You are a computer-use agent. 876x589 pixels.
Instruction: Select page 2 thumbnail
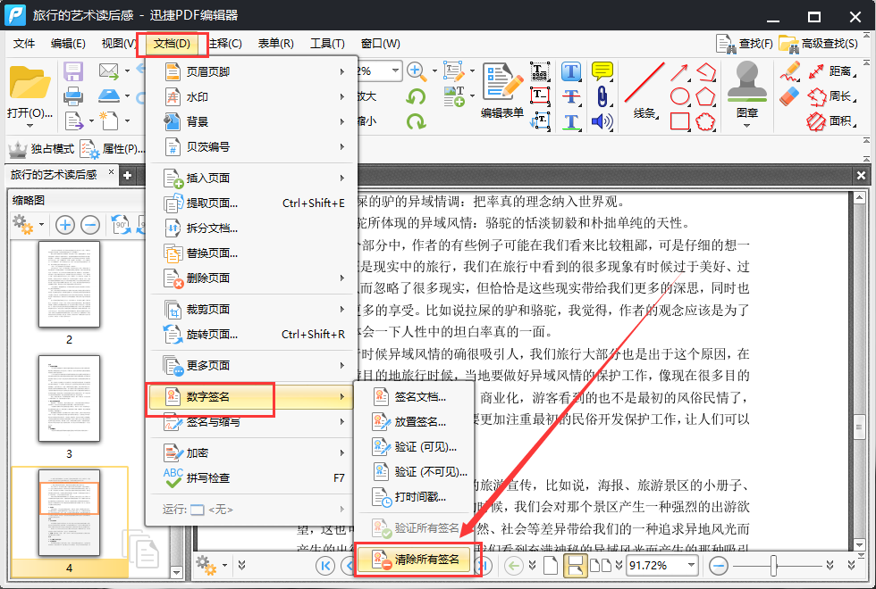click(70, 285)
